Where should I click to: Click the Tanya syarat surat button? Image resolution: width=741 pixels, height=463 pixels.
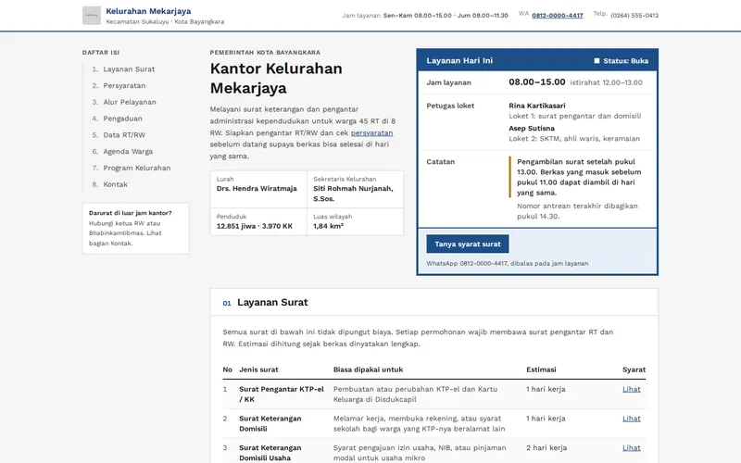pyautogui.click(x=468, y=244)
